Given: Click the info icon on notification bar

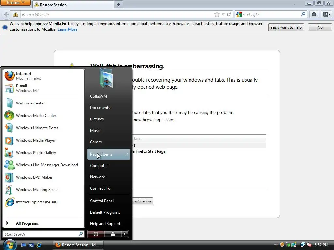Looking at the screenshot, I should click(5, 27).
